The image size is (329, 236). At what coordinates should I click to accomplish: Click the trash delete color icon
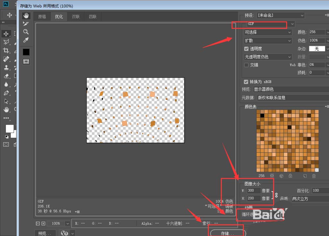[x=314, y=176]
